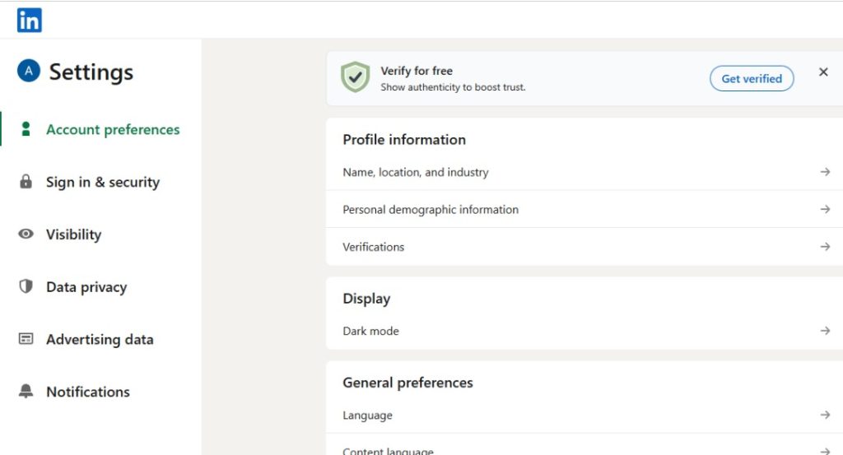The width and height of the screenshot is (843, 455).
Task: Click the shield icon for Data privacy
Action: click(26, 286)
